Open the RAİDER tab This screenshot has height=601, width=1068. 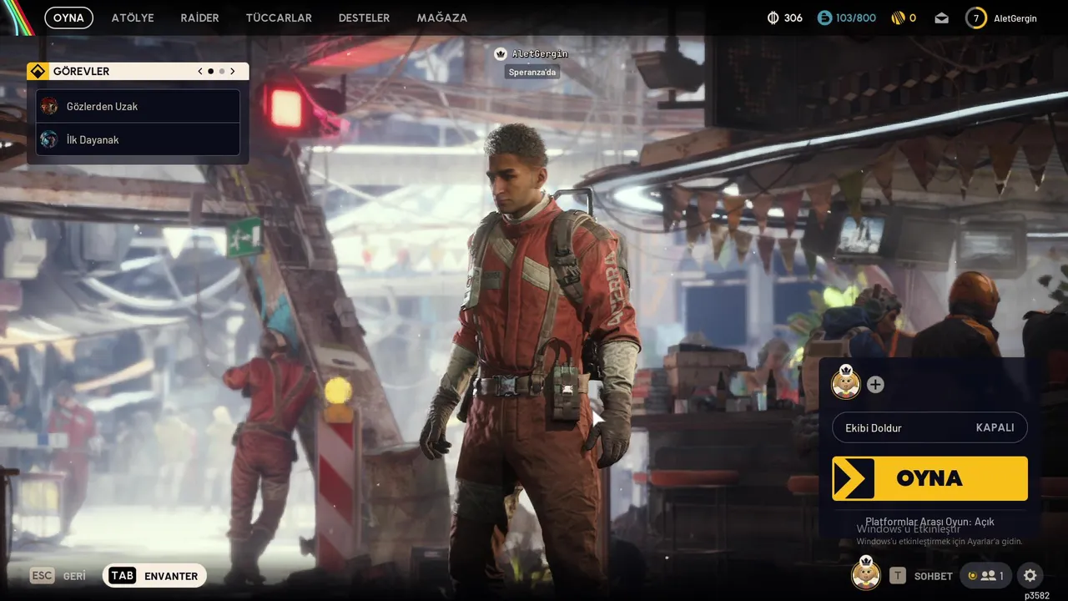pos(199,18)
